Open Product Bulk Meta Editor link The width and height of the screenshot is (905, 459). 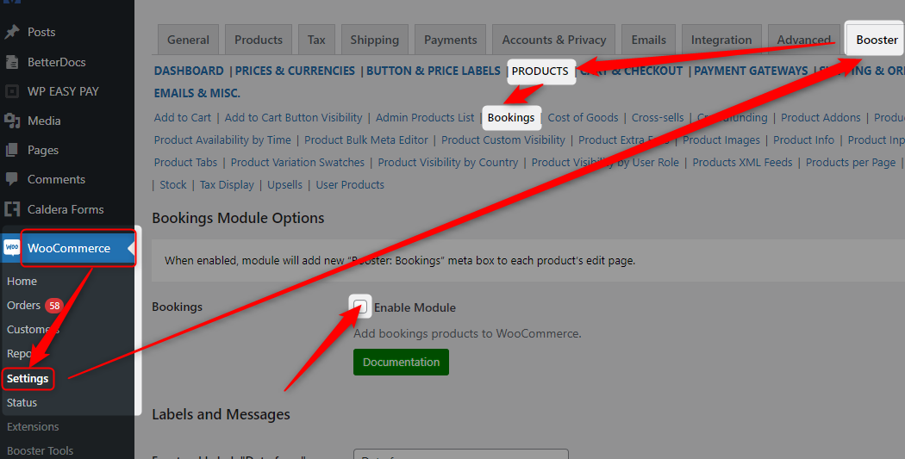pos(366,140)
